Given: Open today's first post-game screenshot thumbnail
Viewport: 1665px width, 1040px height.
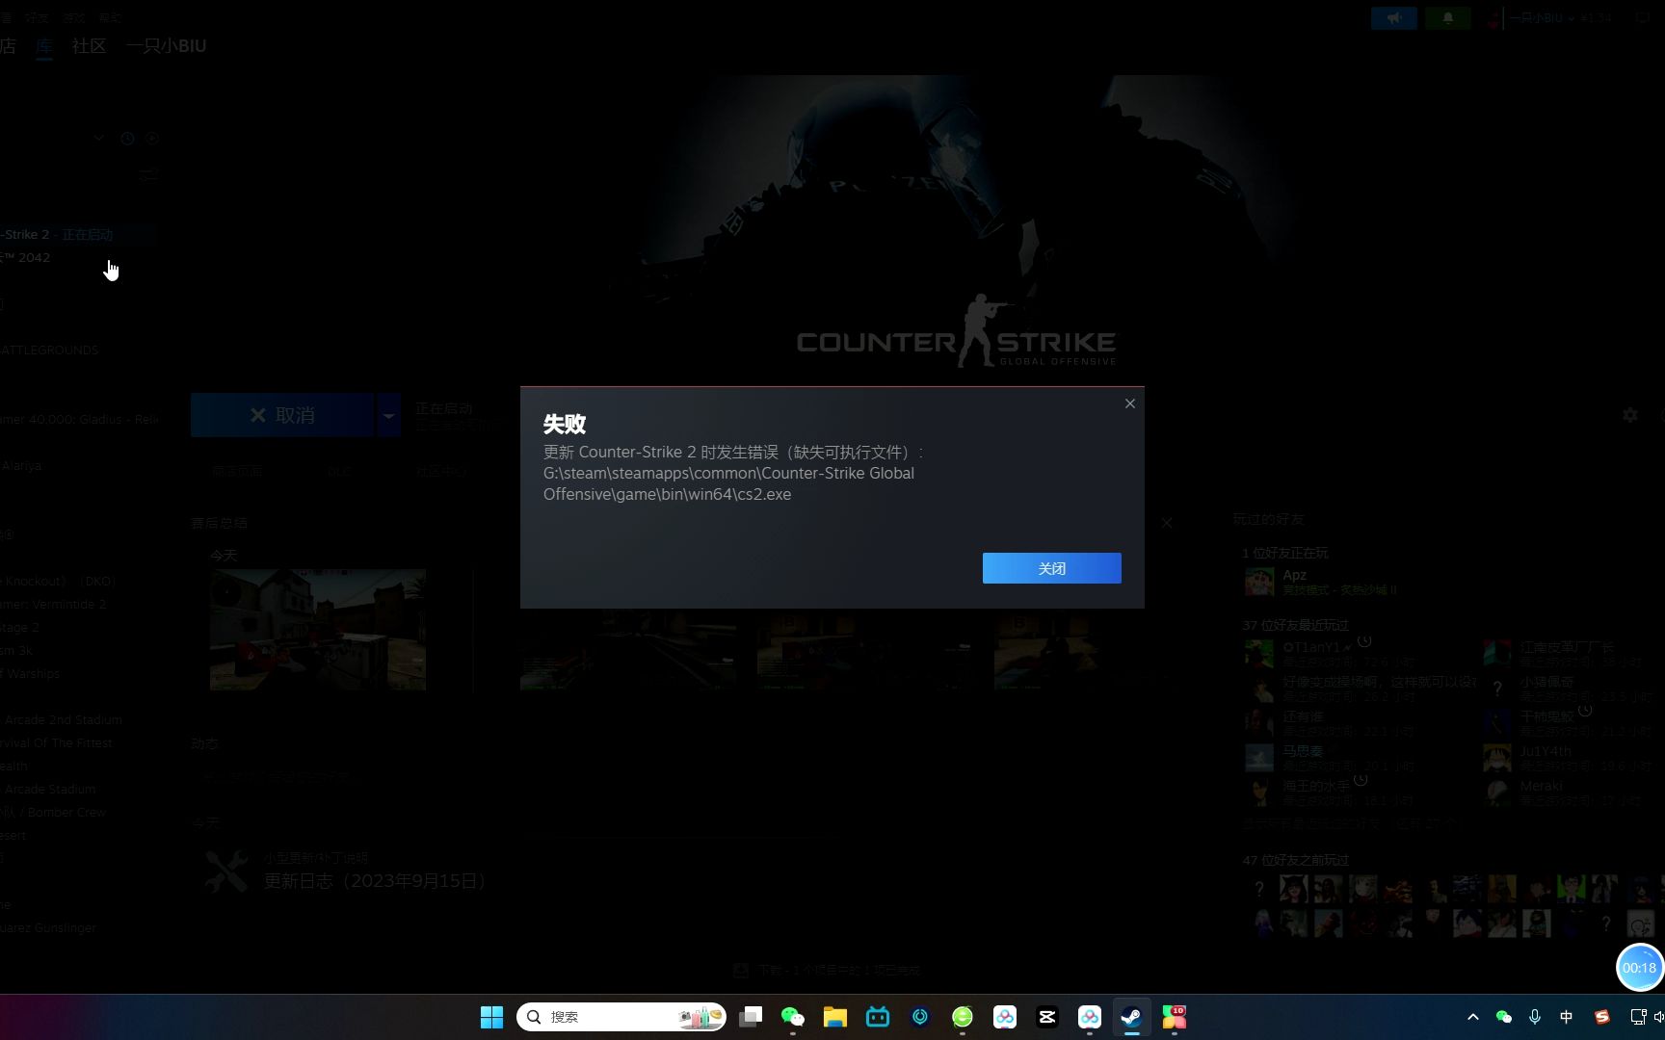Looking at the screenshot, I should (x=318, y=630).
